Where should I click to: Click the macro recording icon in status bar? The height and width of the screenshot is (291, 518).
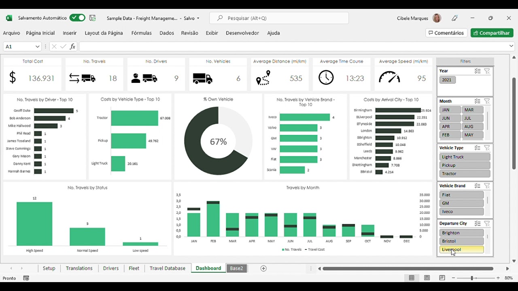[26, 278]
